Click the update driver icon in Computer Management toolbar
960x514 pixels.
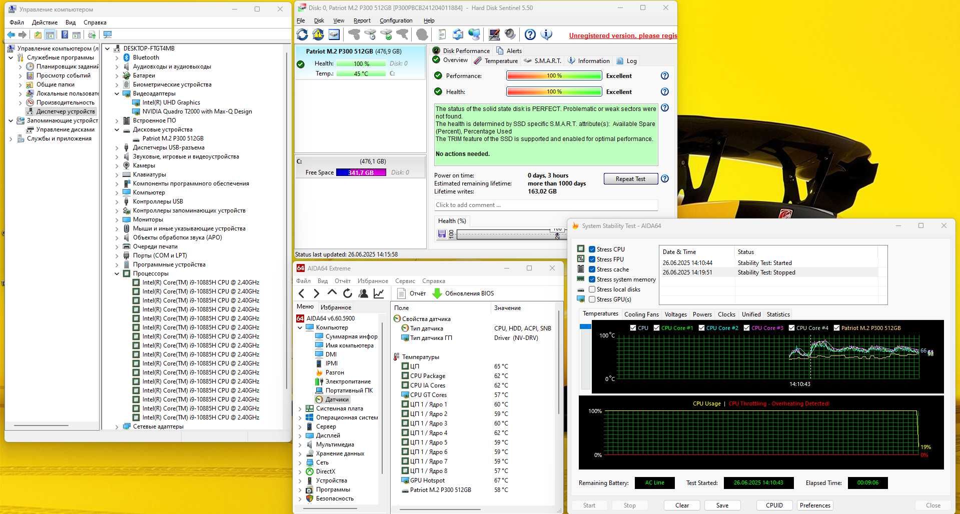click(92, 34)
